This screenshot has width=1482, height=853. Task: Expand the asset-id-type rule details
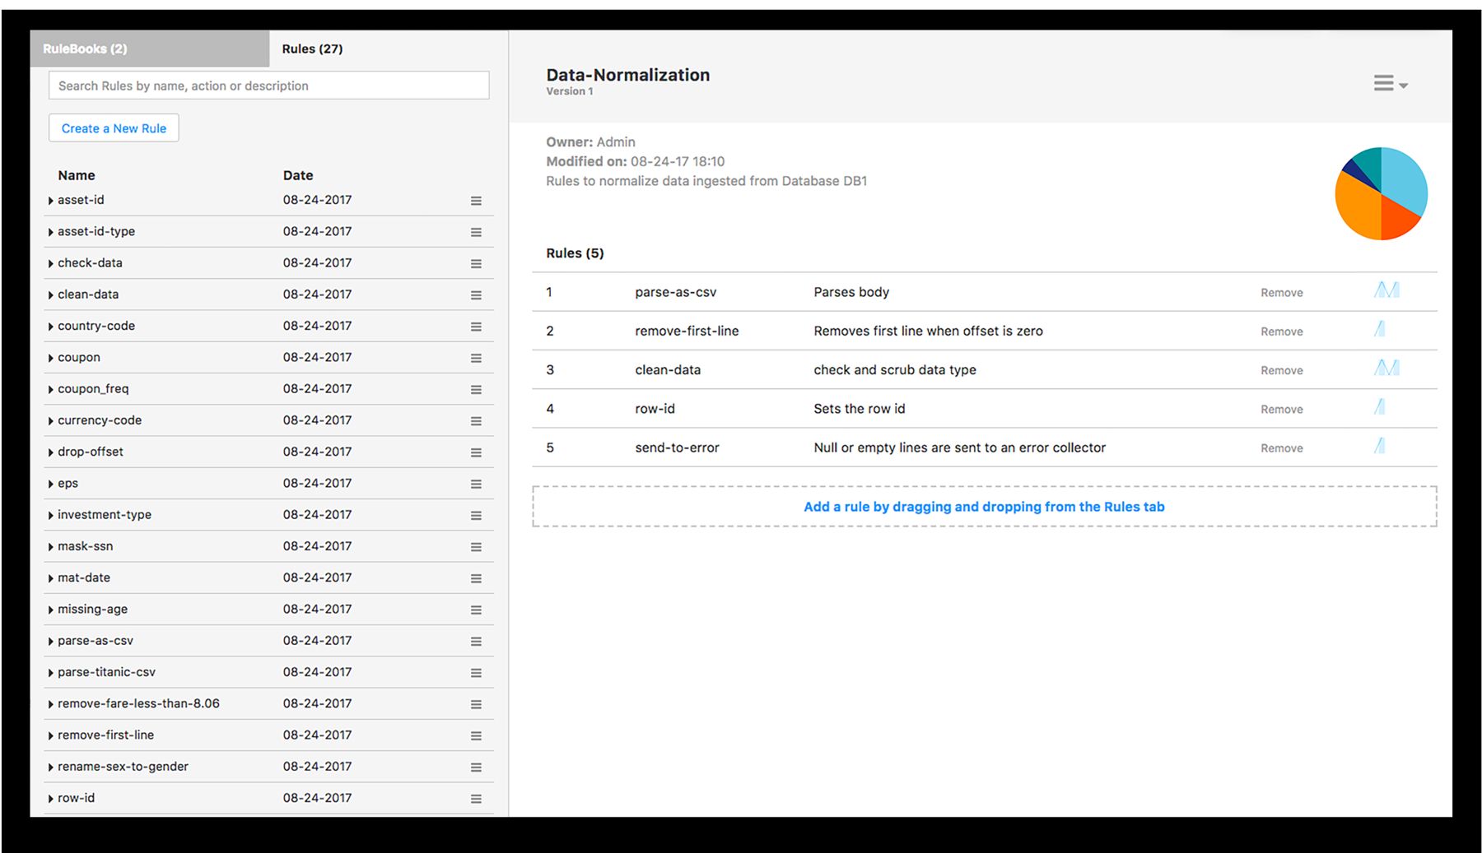(50, 232)
